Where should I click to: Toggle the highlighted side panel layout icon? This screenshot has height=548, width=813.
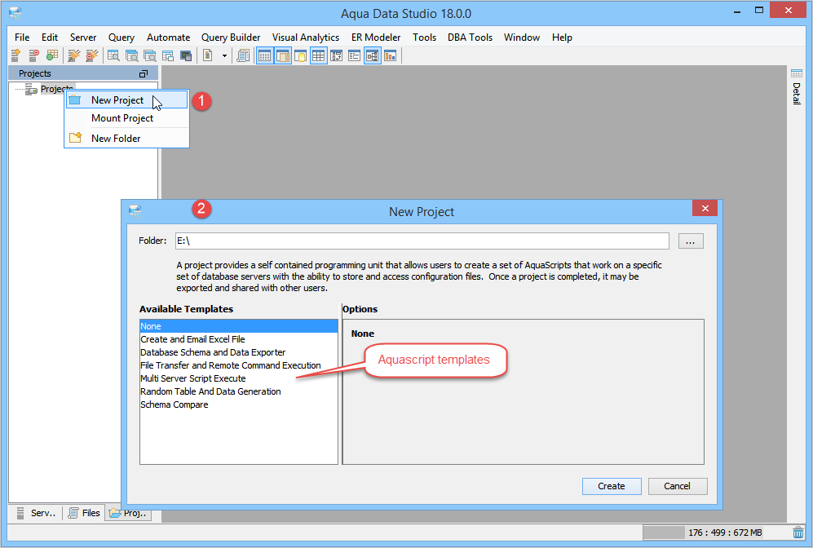(x=283, y=55)
